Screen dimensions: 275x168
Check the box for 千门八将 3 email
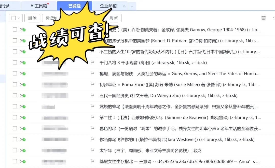coord(15,62)
